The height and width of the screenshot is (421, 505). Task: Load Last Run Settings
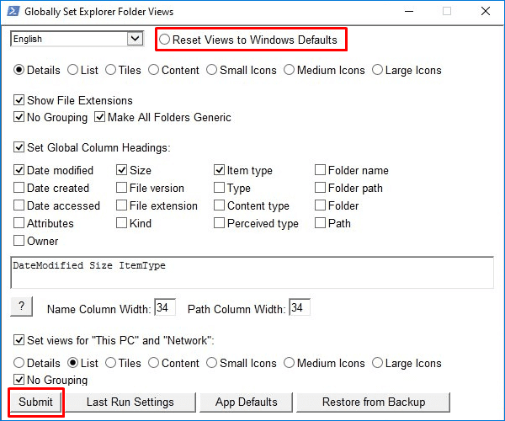tap(130, 402)
